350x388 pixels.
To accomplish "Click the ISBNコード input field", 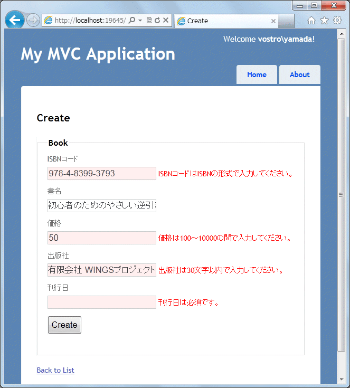I will (101, 173).
